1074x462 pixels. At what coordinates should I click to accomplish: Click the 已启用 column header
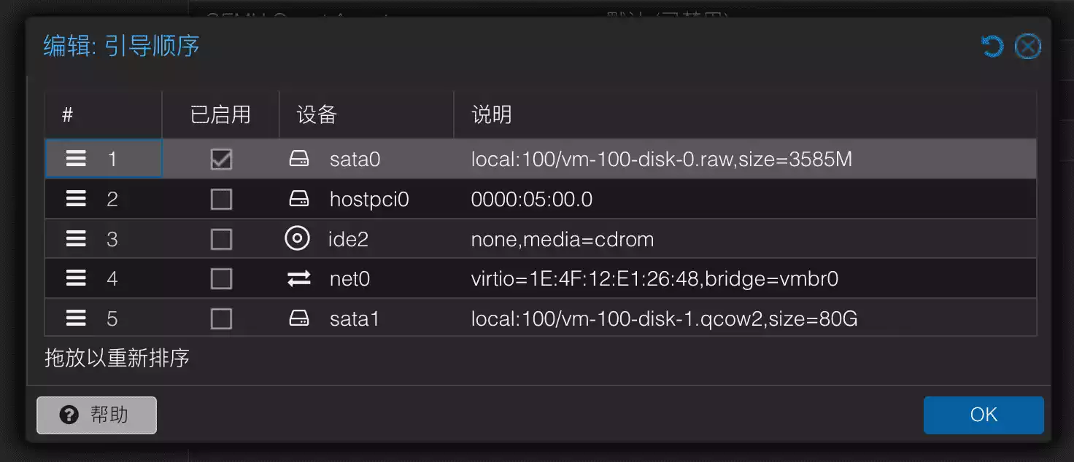click(x=220, y=114)
